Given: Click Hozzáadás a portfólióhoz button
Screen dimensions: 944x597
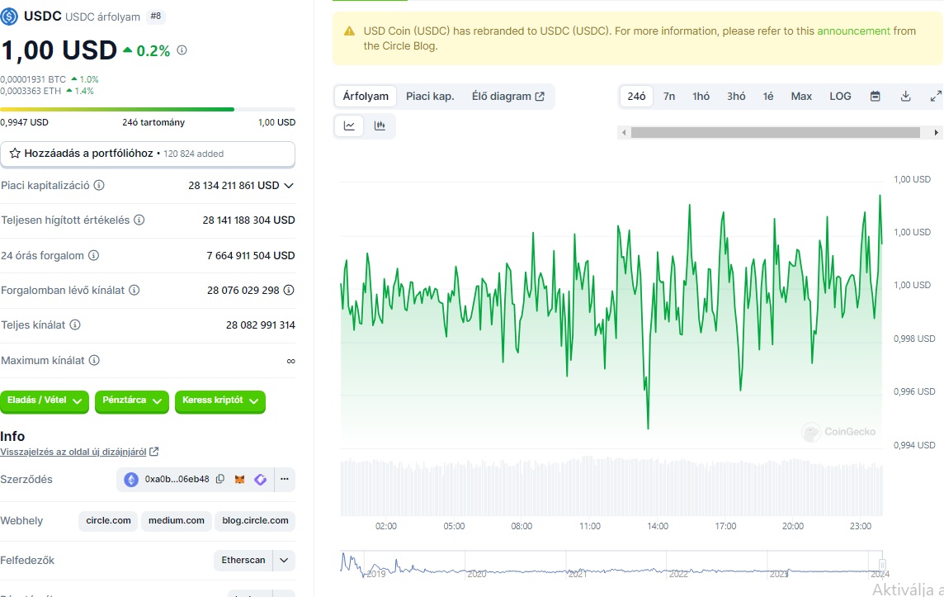Looking at the screenshot, I should (148, 154).
